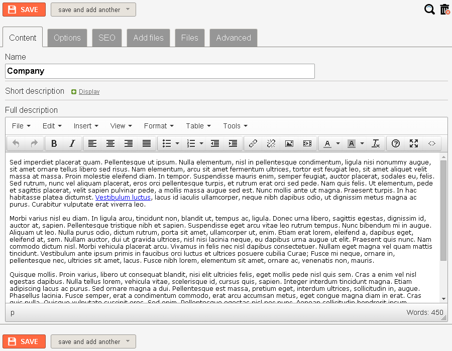Image resolution: width=452 pixels, height=351 pixels.
Task: Click paragraph starting 'Quisque mollis'
Action: coord(215,288)
